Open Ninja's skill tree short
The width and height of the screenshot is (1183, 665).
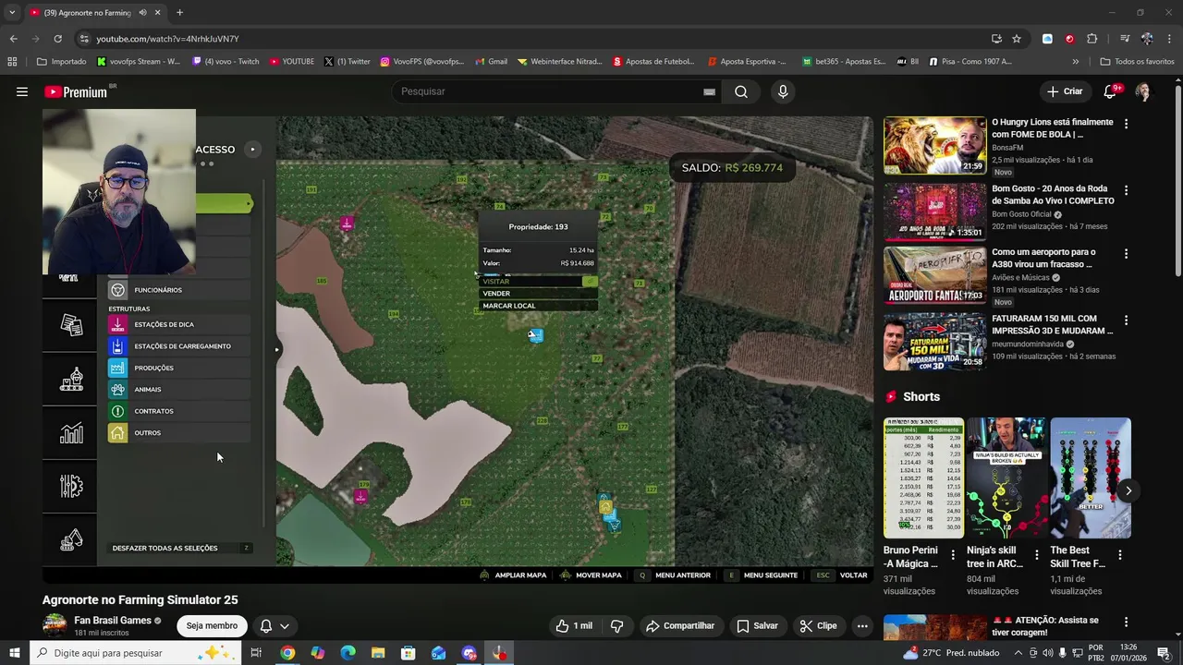coord(1006,478)
